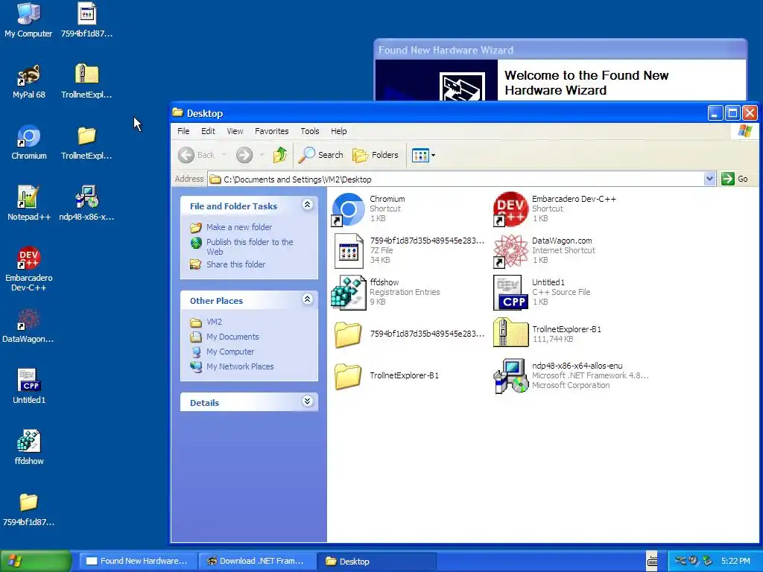Open the Favorites menu
This screenshot has width=763, height=572.
(271, 131)
